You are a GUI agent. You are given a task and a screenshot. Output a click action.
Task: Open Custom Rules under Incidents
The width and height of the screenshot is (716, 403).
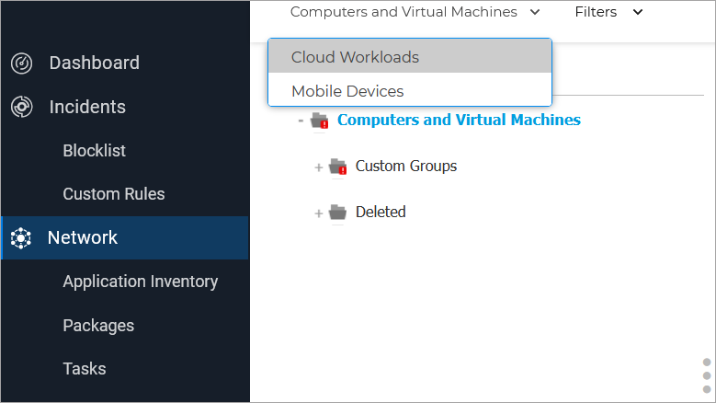pyautogui.click(x=113, y=194)
